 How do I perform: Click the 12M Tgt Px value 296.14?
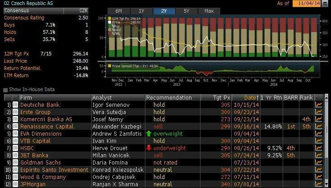click(80, 54)
